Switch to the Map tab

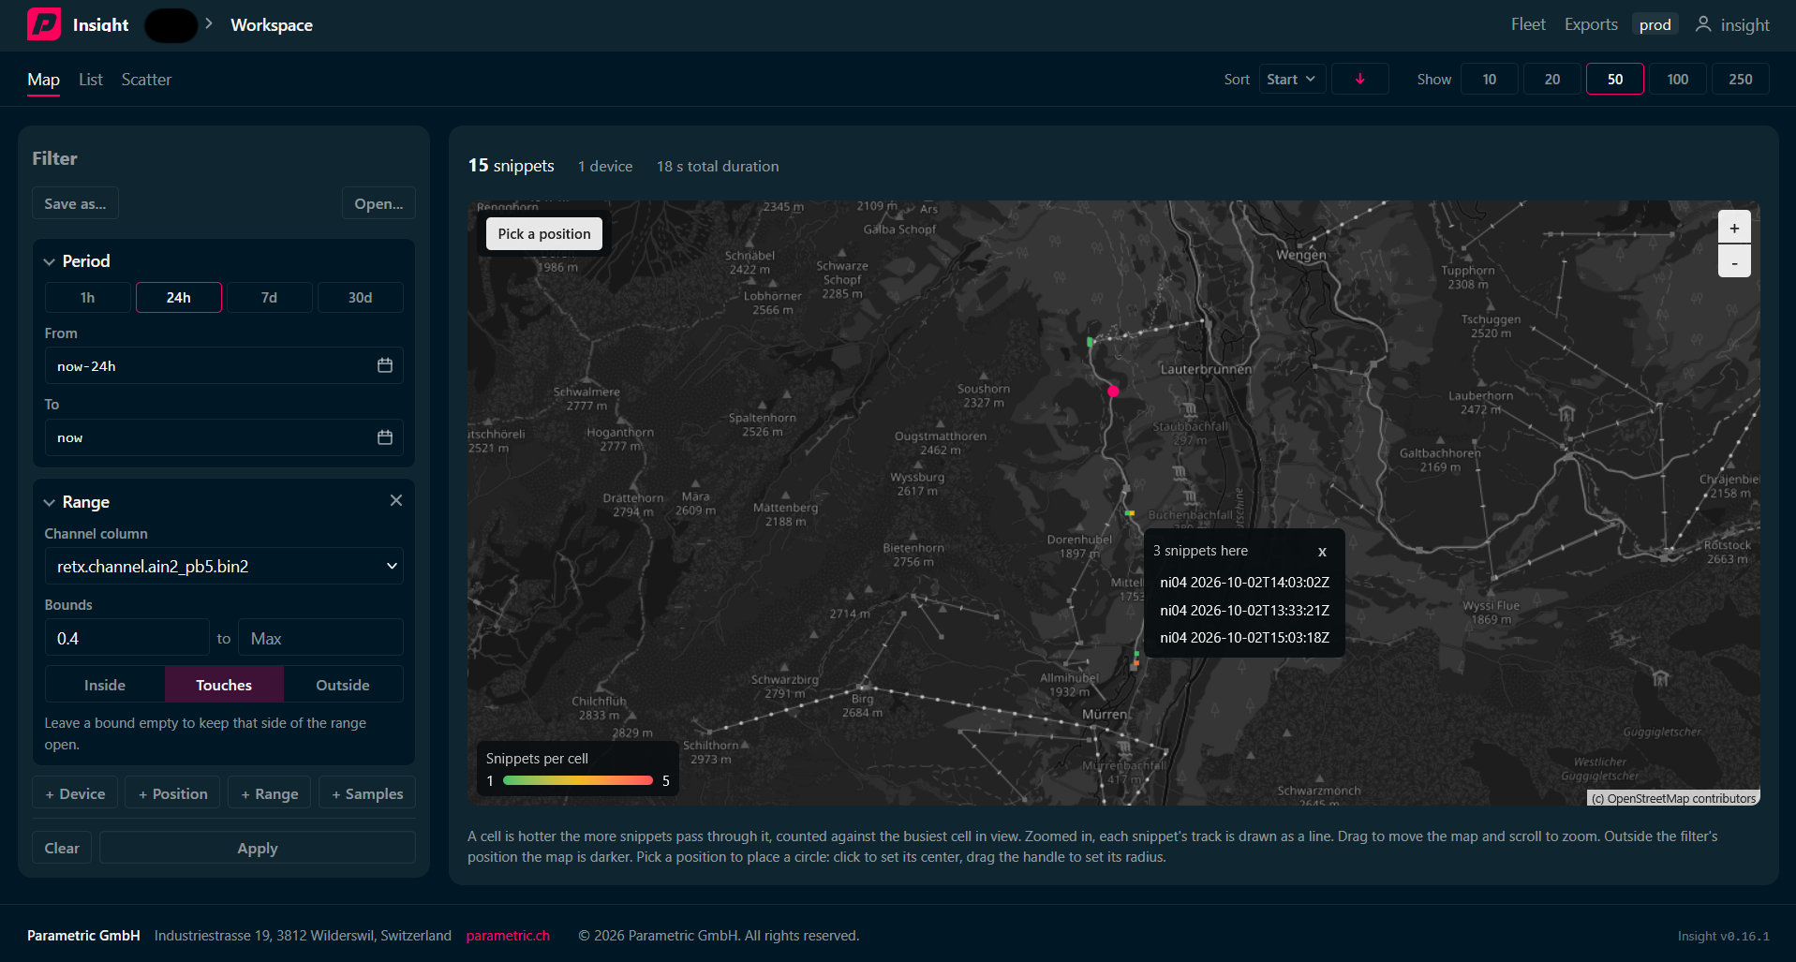pos(43,80)
